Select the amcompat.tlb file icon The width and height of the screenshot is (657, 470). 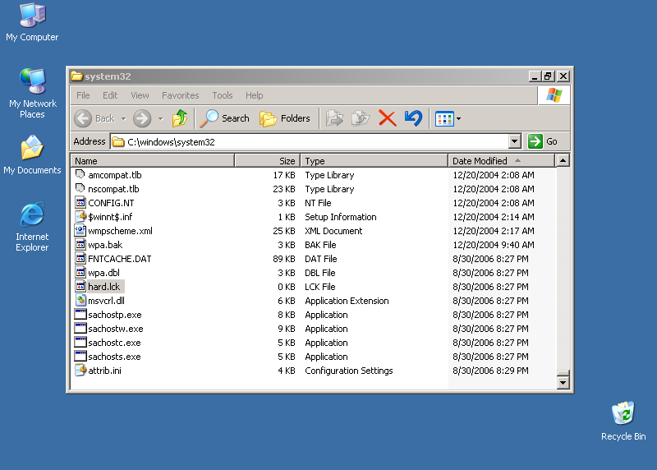[x=80, y=174]
